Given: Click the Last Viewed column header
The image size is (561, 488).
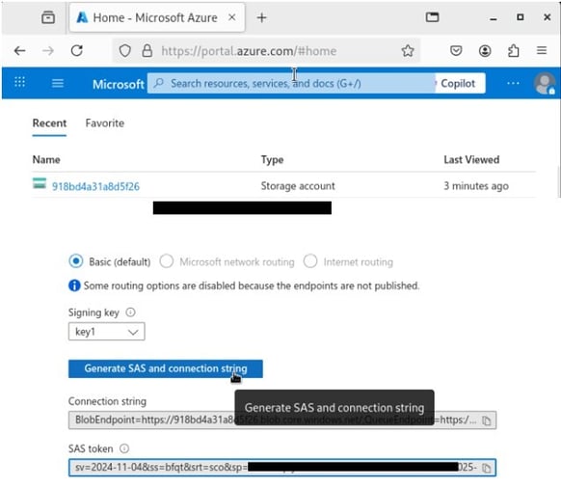Looking at the screenshot, I should [471, 160].
